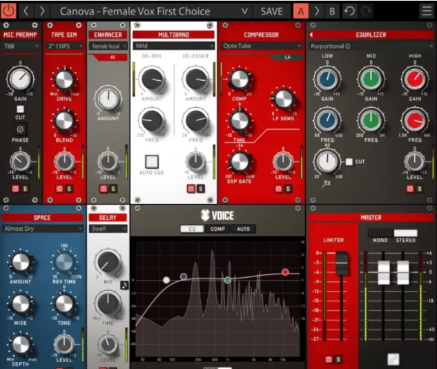437x369 pixels.
Task: Toggle the Equalizer Cut checkbox
Action: click(349, 162)
